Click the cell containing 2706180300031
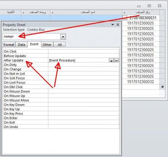This screenshot has height=157, width=168. [x=143, y=18]
